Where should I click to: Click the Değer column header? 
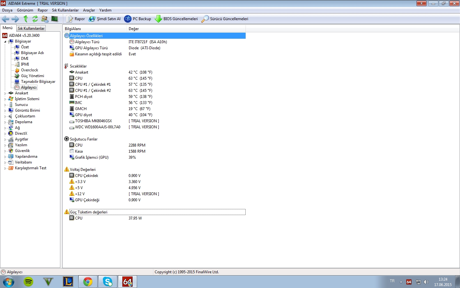(186, 29)
